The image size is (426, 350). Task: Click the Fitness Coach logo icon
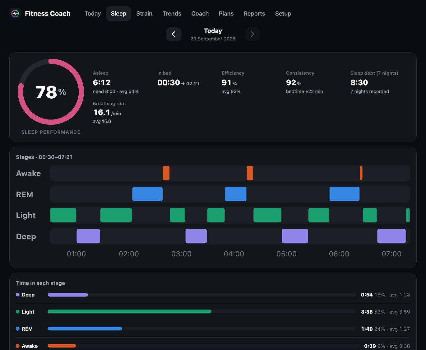(x=15, y=14)
